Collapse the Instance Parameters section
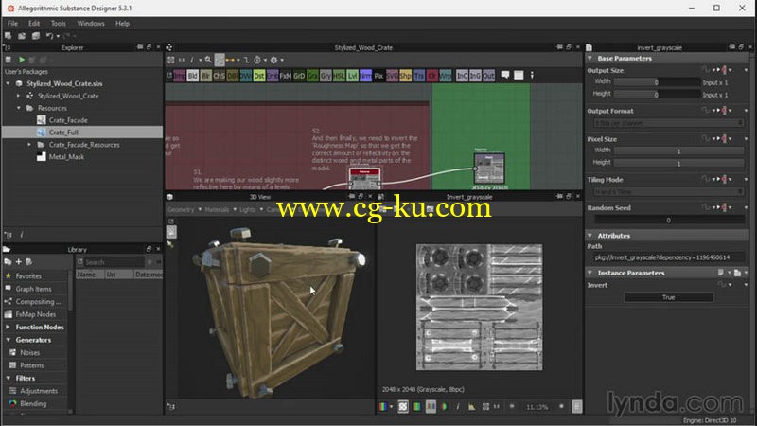 590,273
